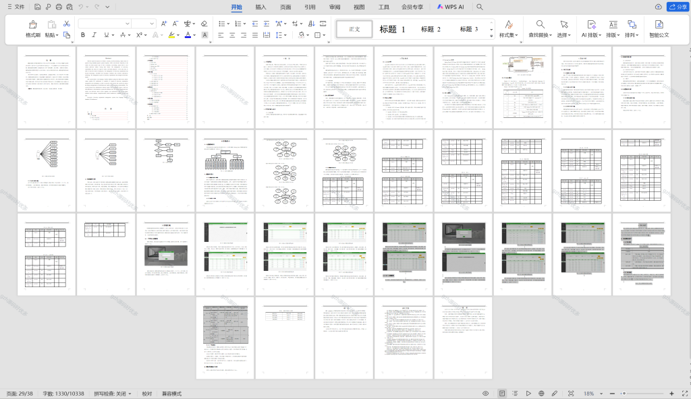The width and height of the screenshot is (691, 399).
Task: Click Proofread (校对) in status bar
Action: (146, 394)
